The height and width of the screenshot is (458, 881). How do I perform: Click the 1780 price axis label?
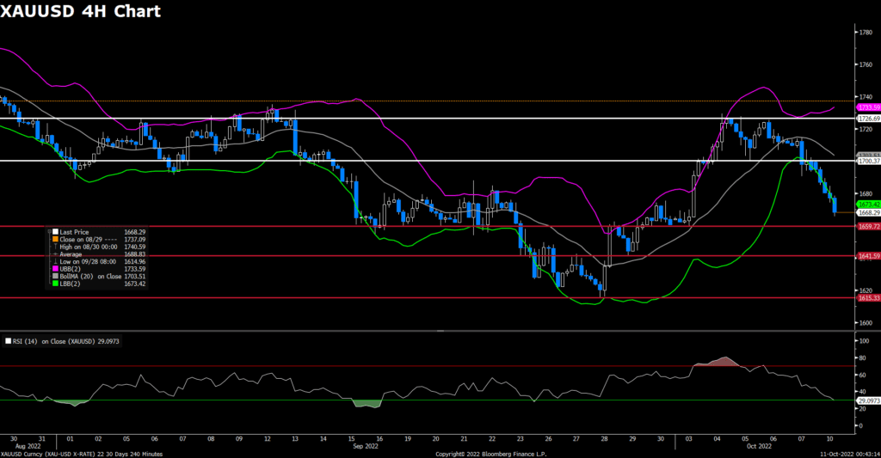865,32
